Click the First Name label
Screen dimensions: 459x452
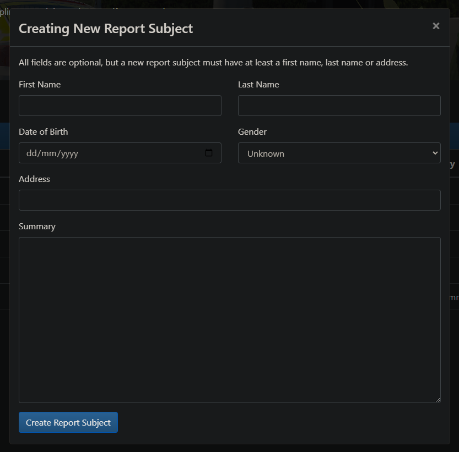coord(40,85)
